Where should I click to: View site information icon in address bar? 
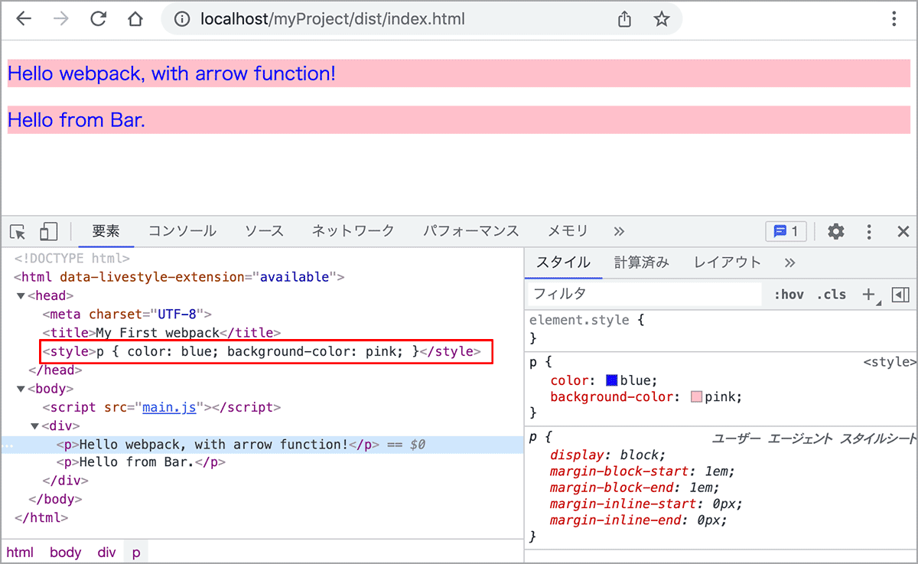pyautogui.click(x=182, y=20)
